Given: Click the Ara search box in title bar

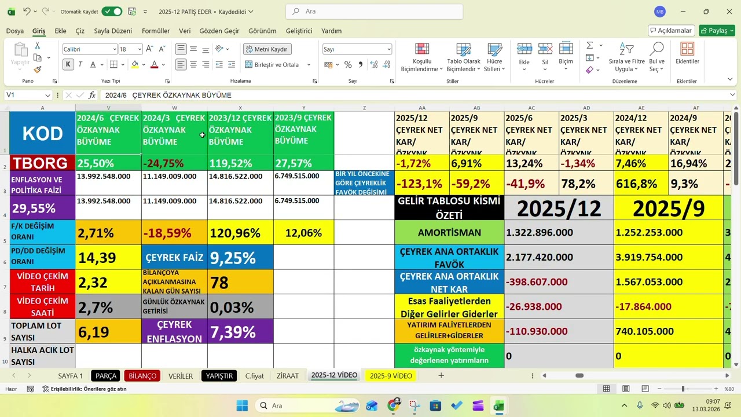Looking at the screenshot, I should pos(375,12).
